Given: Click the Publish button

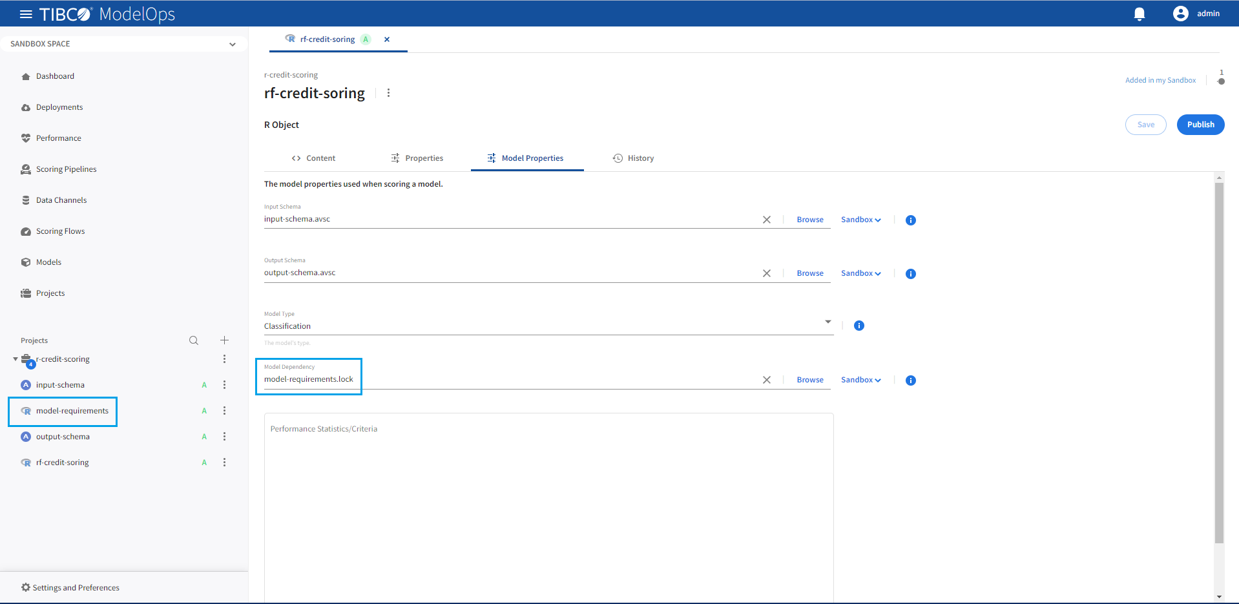Looking at the screenshot, I should (1200, 125).
